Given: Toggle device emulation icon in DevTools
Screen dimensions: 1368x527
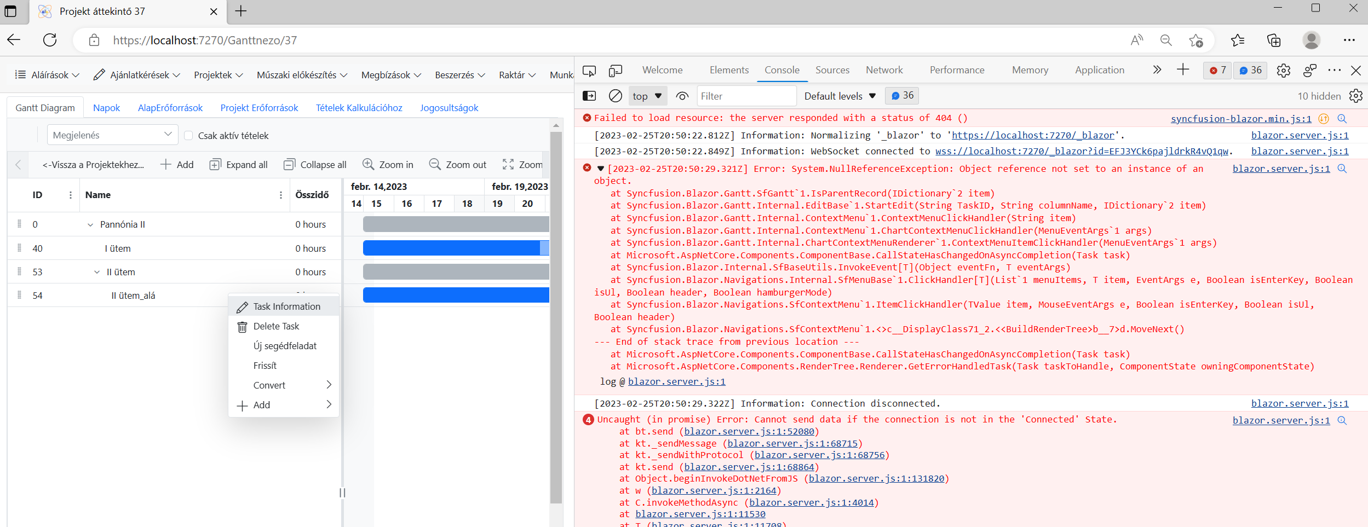Looking at the screenshot, I should [615, 71].
